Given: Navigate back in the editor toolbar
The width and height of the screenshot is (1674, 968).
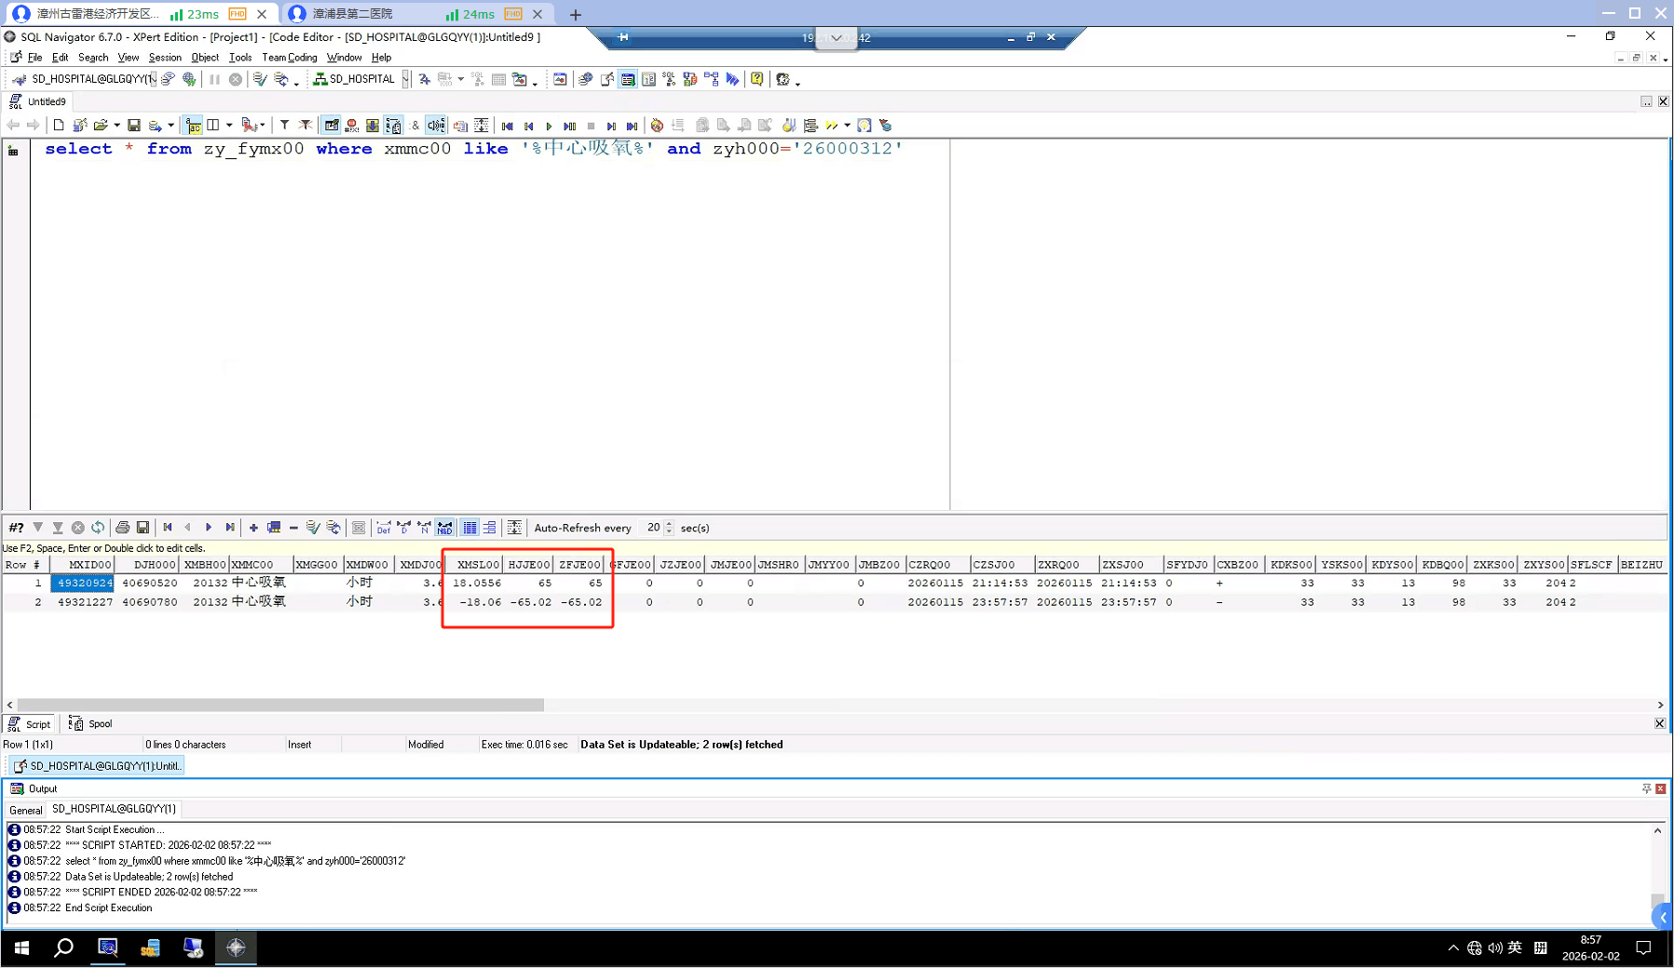Looking at the screenshot, I should click(x=13, y=126).
